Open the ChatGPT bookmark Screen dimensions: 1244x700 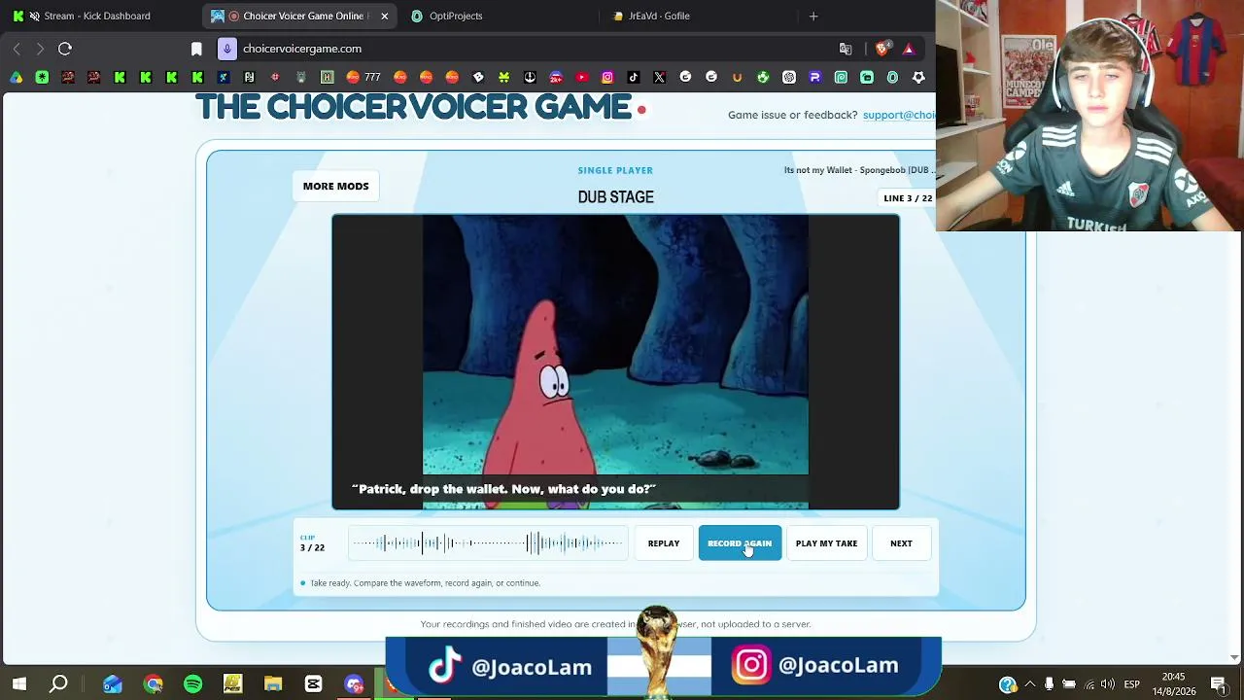point(789,78)
